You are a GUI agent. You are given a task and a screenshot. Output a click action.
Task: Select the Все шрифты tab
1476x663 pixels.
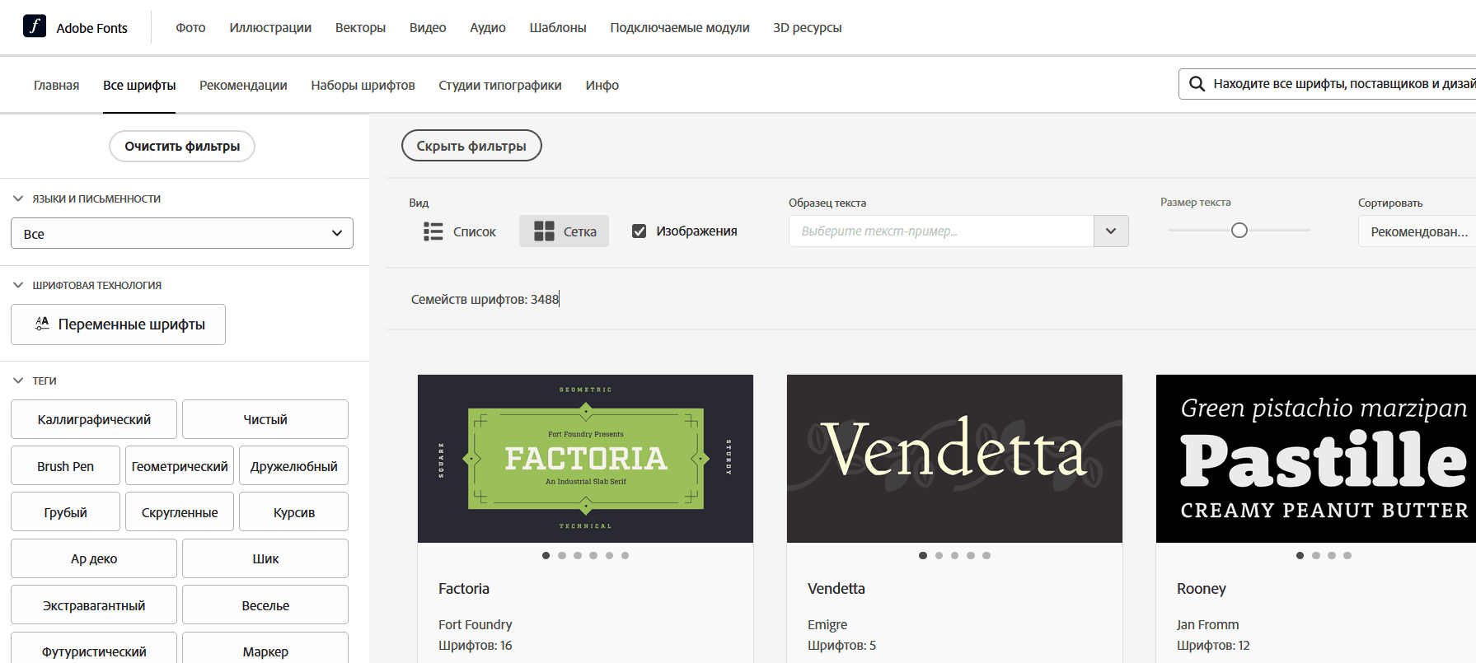pyautogui.click(x=139, y=85)
